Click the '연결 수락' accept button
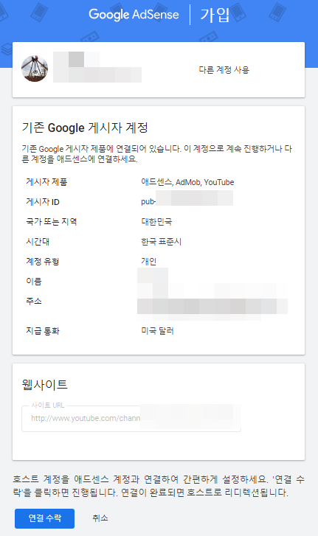This screenshot has height=536, width=318. [44, 518]
